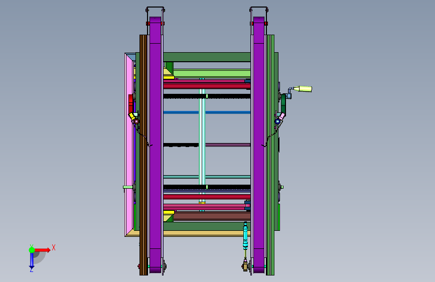The image size is (435, 282).
Task: Click the green Y axis dot on the triad
Action: [x=32, y=250]
